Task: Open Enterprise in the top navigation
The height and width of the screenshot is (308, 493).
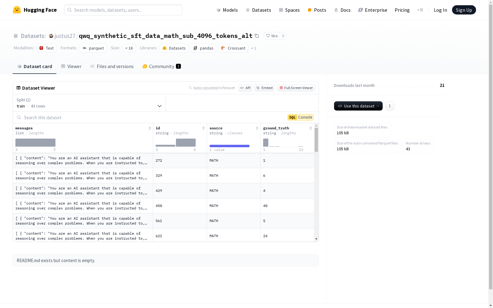Action: pyautogui.click(x=373, y=10)
